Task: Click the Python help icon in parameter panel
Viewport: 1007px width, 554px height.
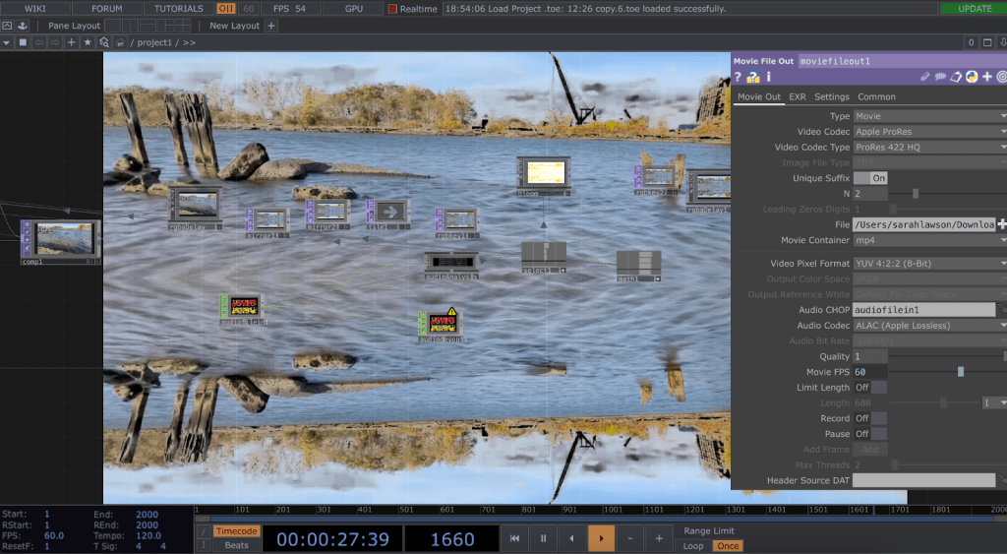Action: point(971,77)
